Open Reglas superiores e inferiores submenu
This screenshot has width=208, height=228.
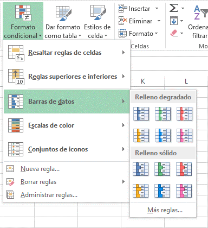click(x=67, y=77)
